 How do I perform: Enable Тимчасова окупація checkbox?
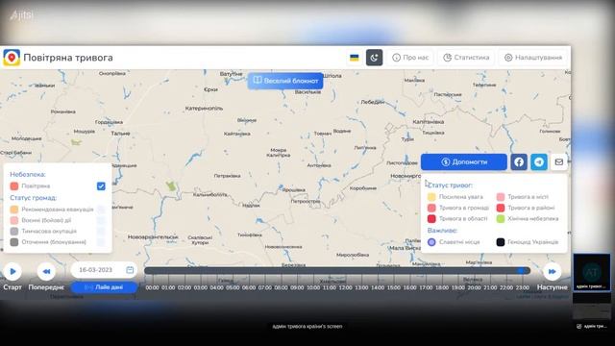pyautogui.click(x=101, y=231)
